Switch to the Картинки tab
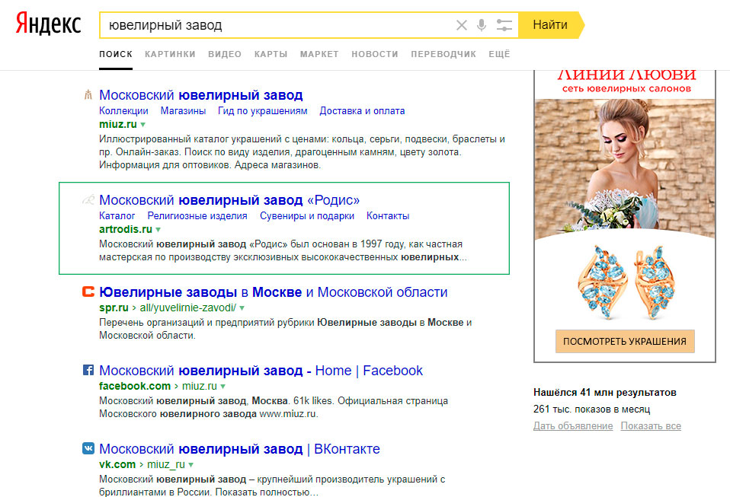Viewport: 730px width, 497px height. click(170, 54)
